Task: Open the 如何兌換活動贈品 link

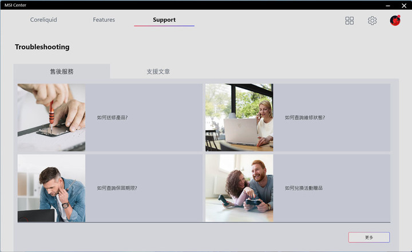Action: coord(304,188)
